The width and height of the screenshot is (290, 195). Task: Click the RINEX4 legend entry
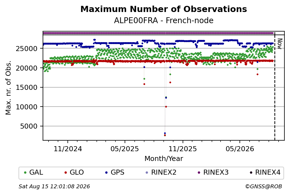point(265,172)
